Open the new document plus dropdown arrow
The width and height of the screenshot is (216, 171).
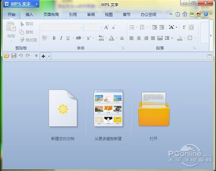tap(49, 56)
